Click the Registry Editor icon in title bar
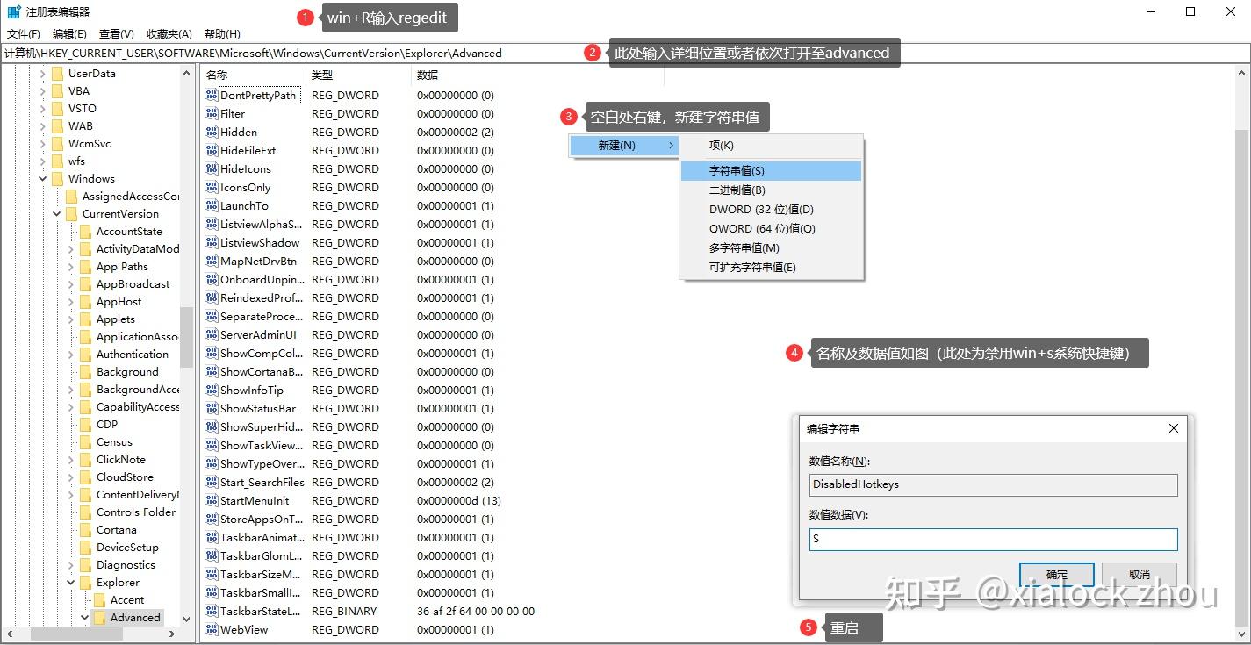 tap(14, 12)
